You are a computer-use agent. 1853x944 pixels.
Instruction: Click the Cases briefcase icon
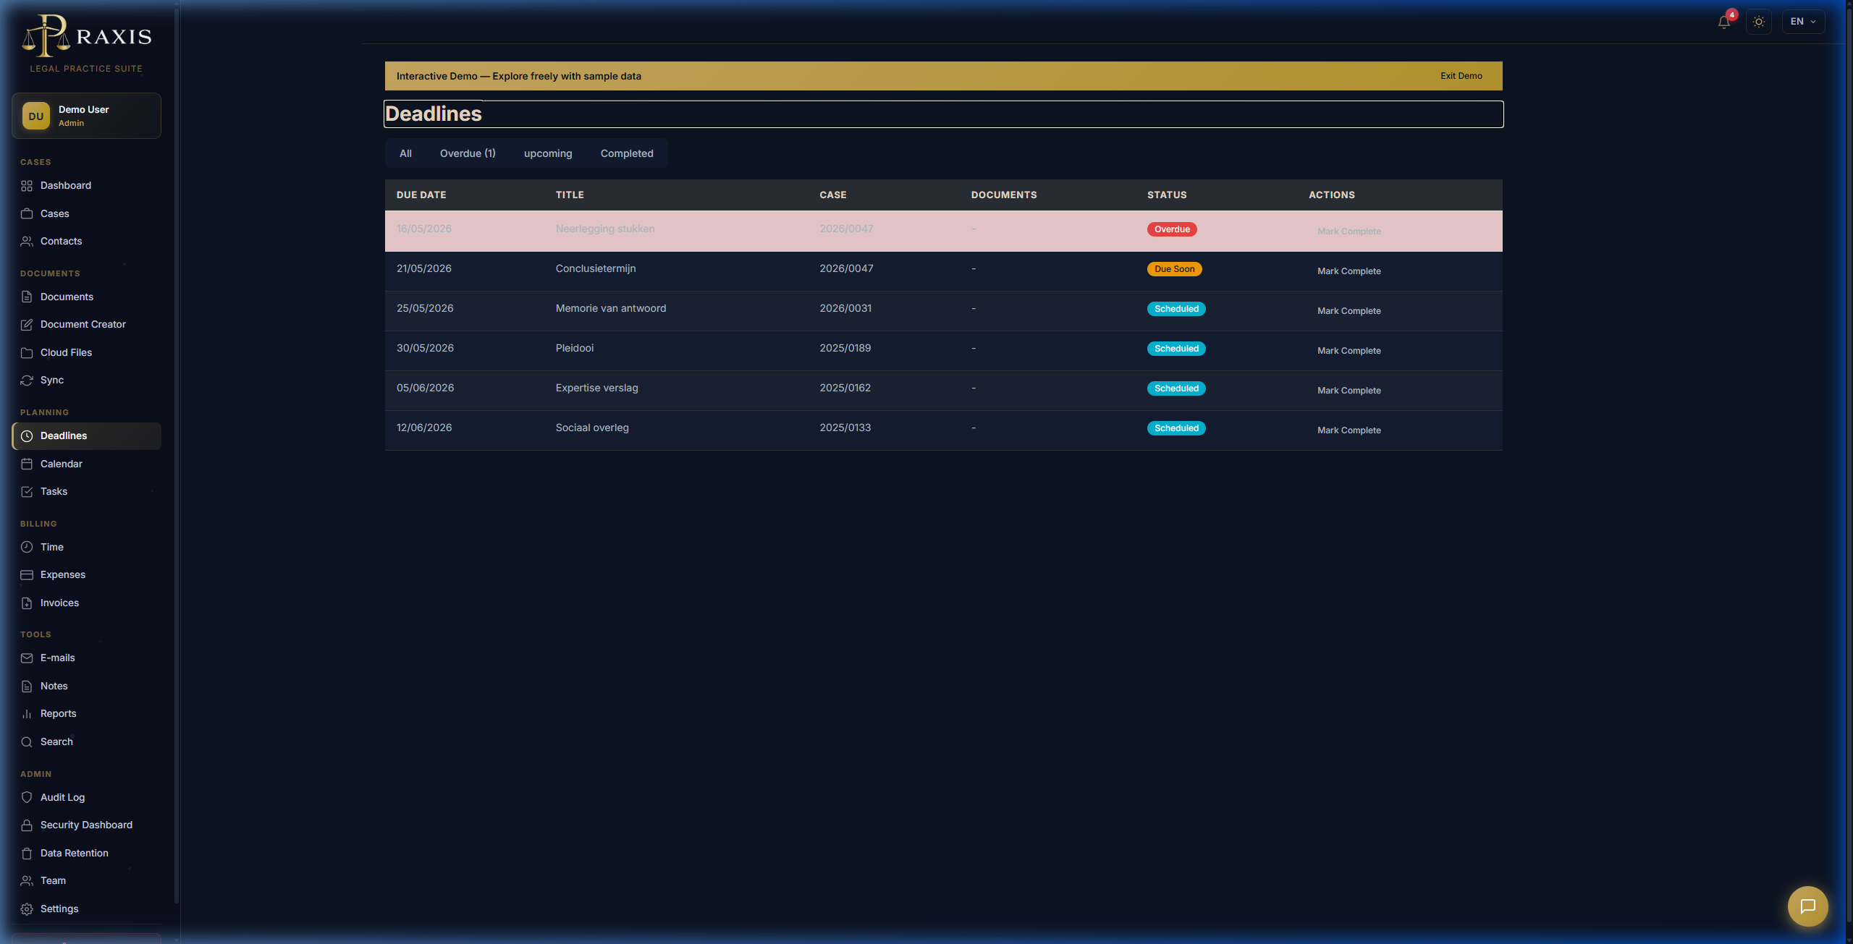point(27,213)
